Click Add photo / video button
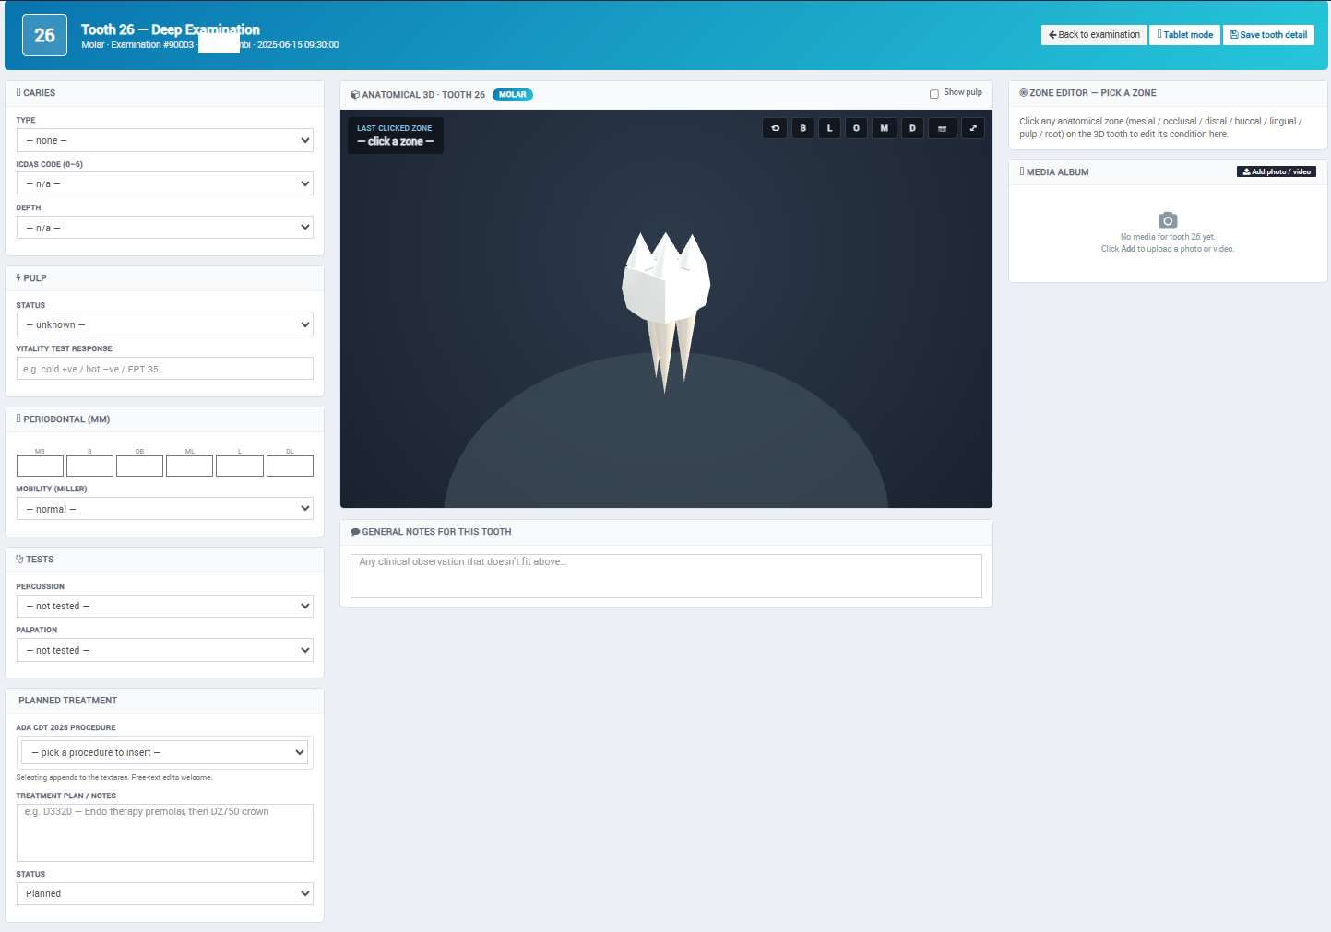Image resolution: width=1331 pixels, height=932 pixels. [x=1277, y=171]
